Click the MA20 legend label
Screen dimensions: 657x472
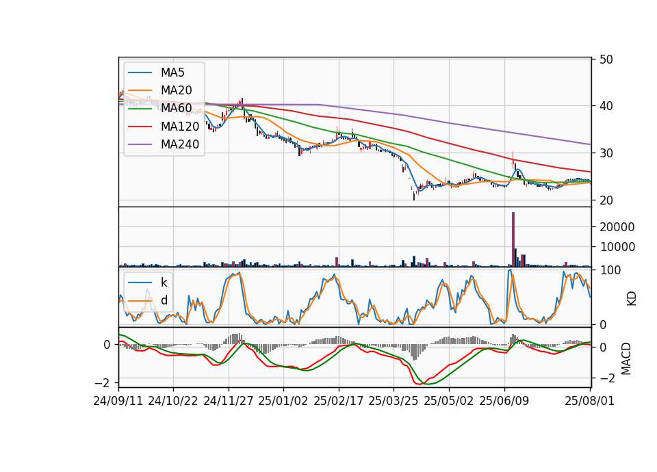tap(176, 90)
